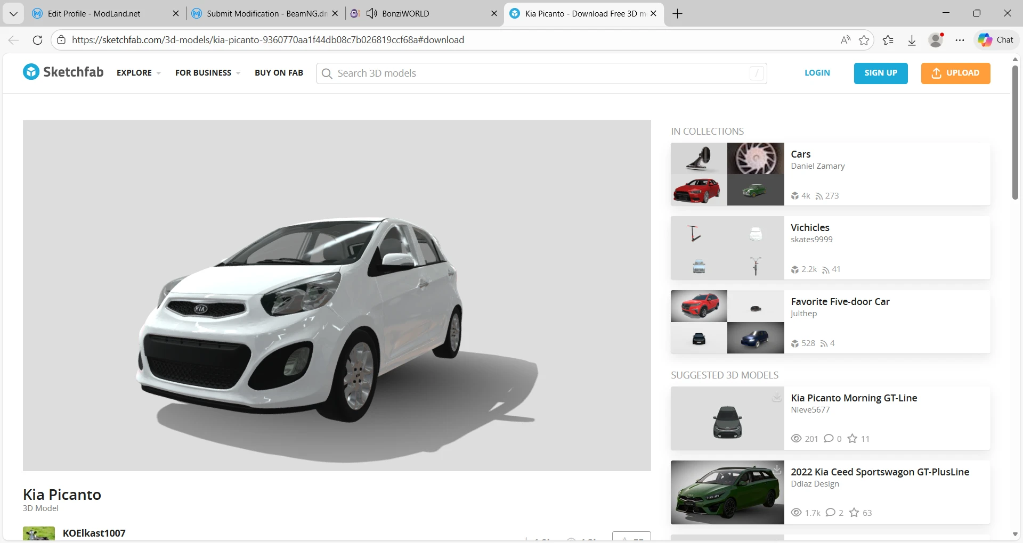Click the views eye icon under Kia Picanto Morning GT-Line
Image resolution: width=1023 pixels, height=543 pixels.
point(795,438)
